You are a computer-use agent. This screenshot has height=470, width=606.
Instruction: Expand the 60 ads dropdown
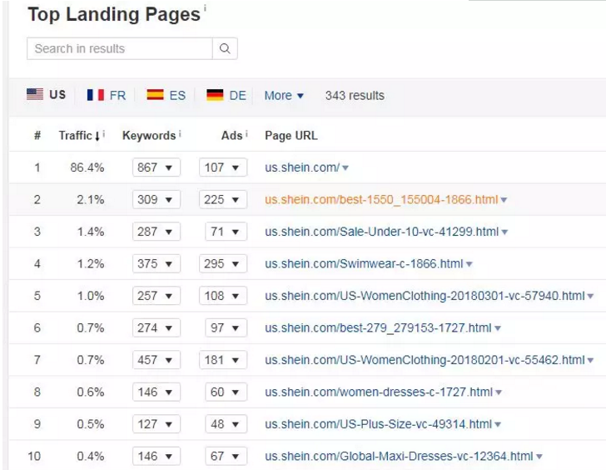click(226, 392)
